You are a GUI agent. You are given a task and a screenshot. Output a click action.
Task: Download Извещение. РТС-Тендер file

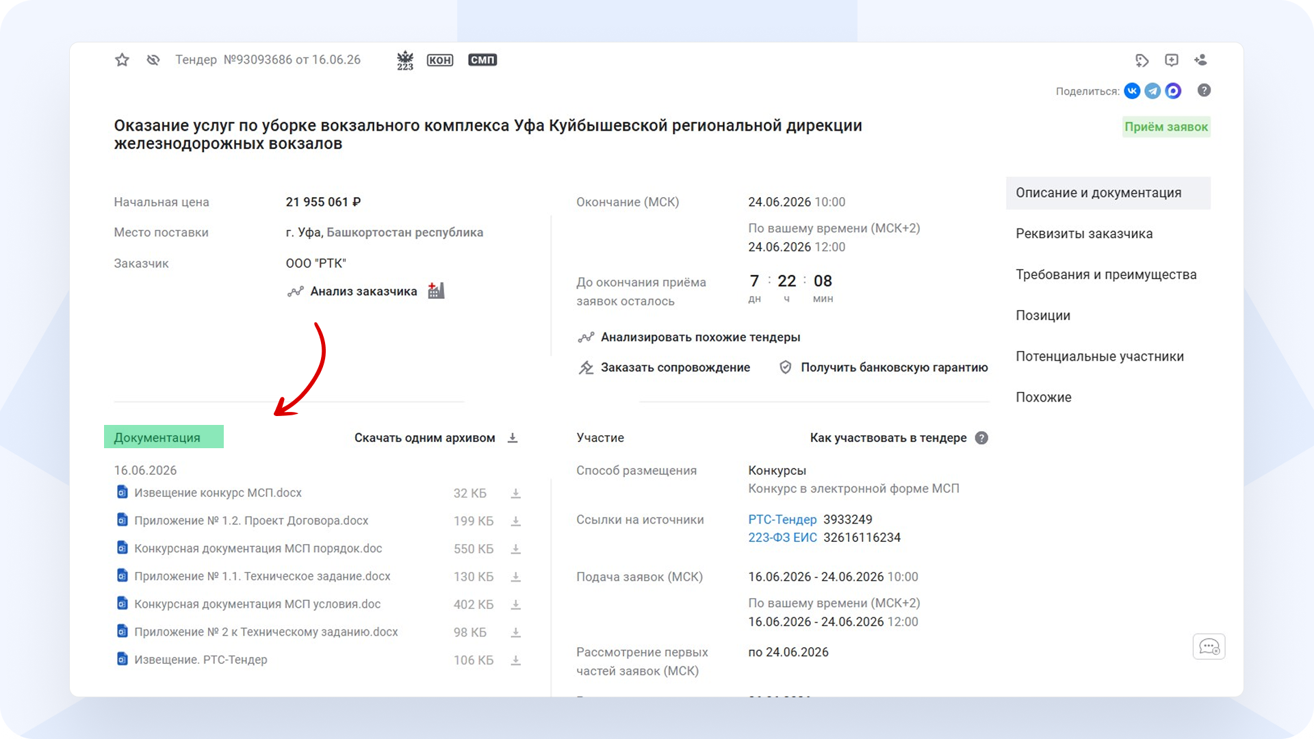(x=516, y=660)
